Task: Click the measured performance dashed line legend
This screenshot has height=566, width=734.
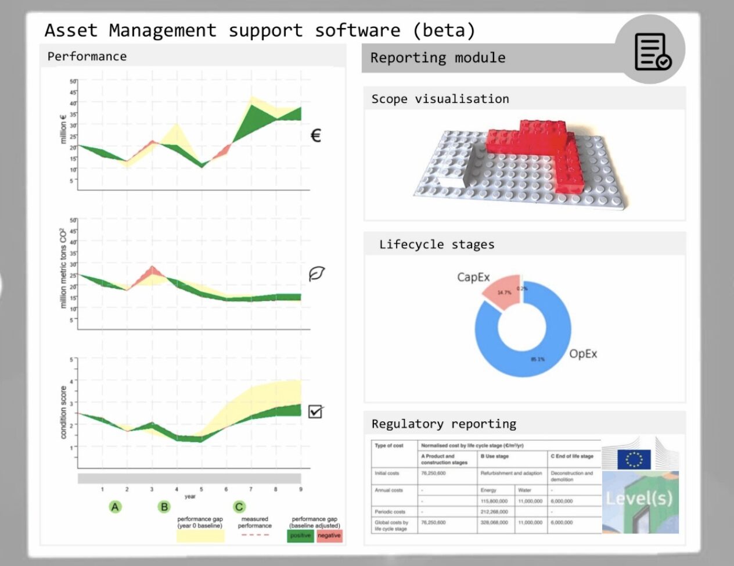Action: coord(254,534)
